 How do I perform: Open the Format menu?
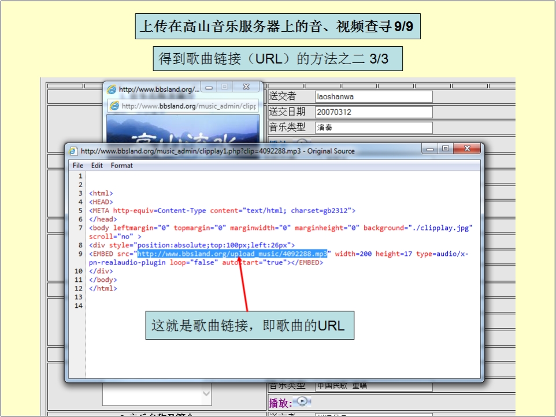122,166
